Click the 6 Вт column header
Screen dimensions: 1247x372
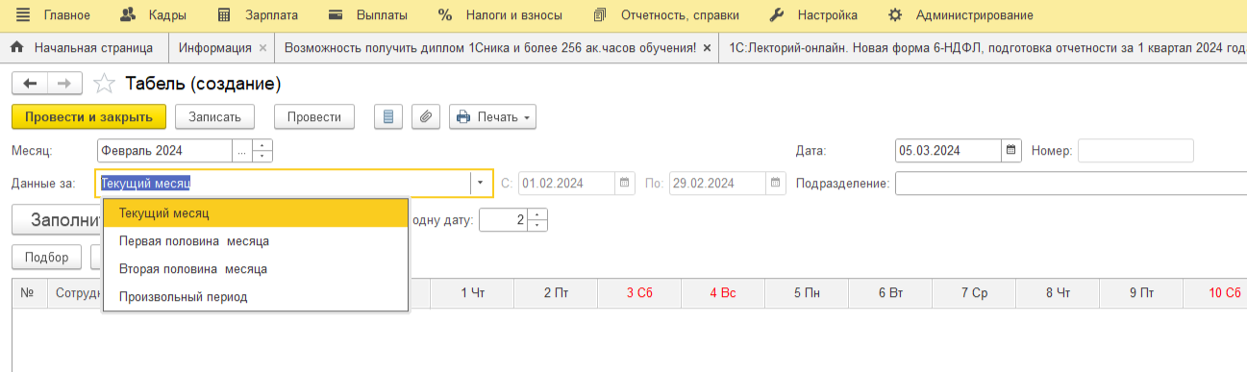pos(890,292)
